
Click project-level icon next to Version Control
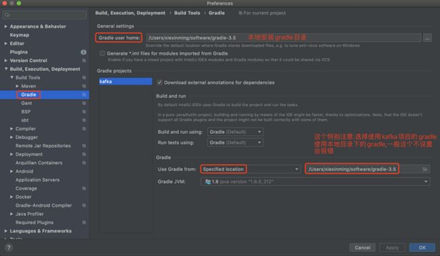click(x=84, y=61)
